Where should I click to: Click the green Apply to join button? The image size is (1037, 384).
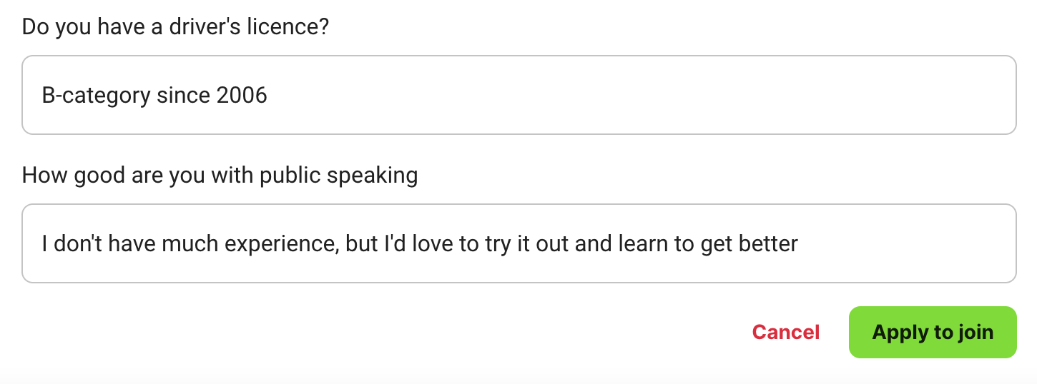932,332
